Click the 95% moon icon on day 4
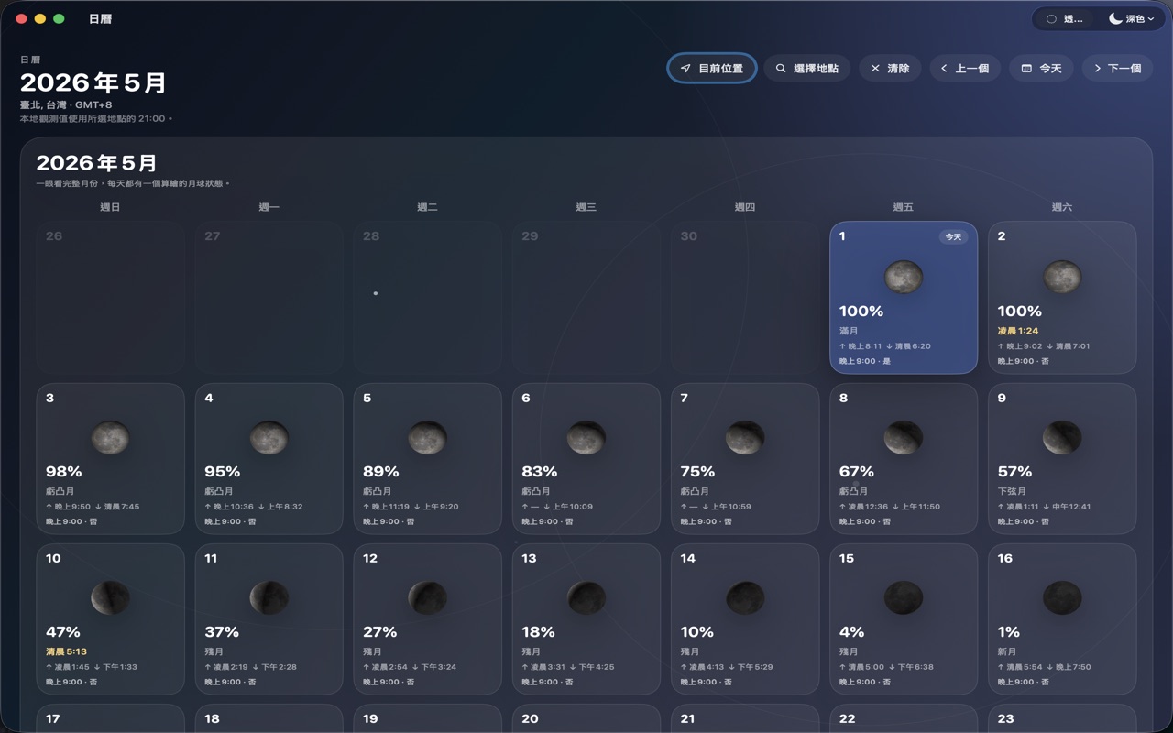Image resolution: width=1173 pixels, height=733 pixels. (269, 438)
